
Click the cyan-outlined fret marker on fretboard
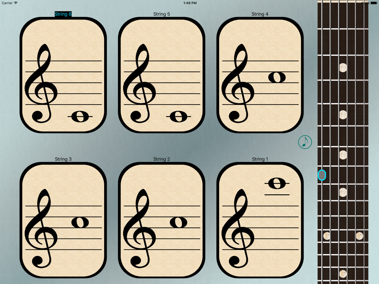(322, 175)
